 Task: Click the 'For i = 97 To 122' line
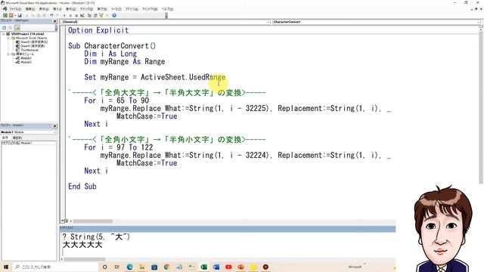[119, 147]
